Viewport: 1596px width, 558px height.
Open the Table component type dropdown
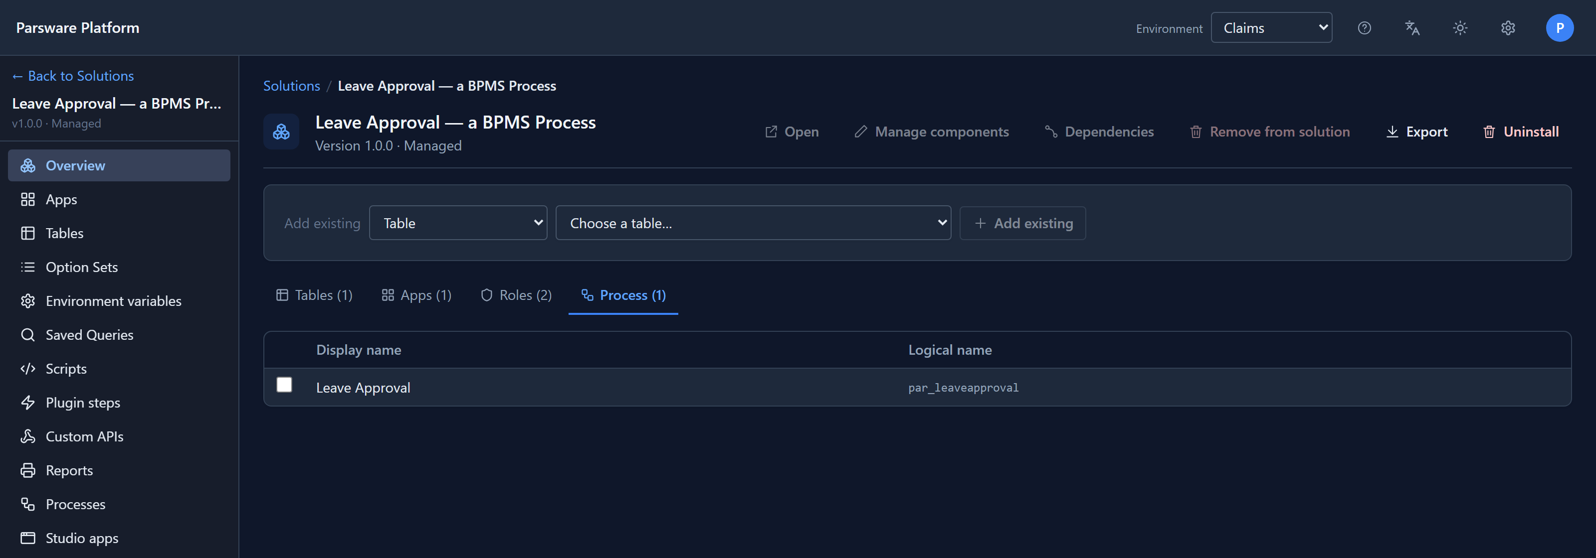458,223
